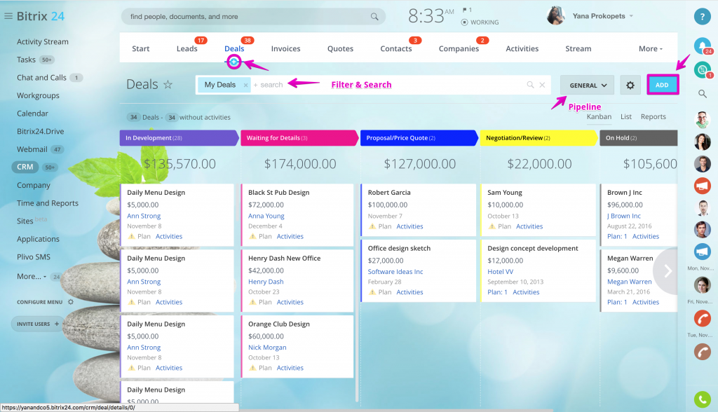Screen dimensions: 718x412
Task: Open the GENERAL pipeline dropdown
Action: coord(587,85)
